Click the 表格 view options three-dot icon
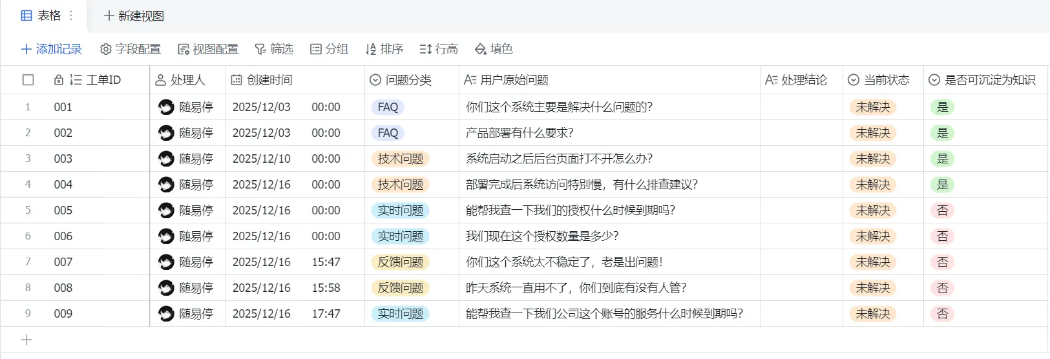The width and height of the screenshot is (1050, 359). click(x=71, y=15)
